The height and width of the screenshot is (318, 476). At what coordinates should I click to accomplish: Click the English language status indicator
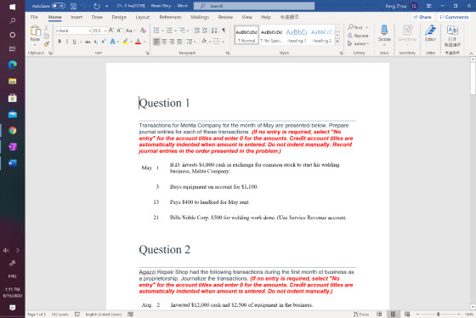(x=103, y=315)
